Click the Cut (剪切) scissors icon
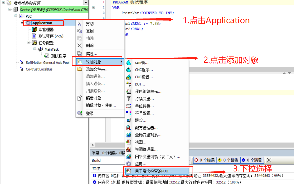 tap(80, 24)
